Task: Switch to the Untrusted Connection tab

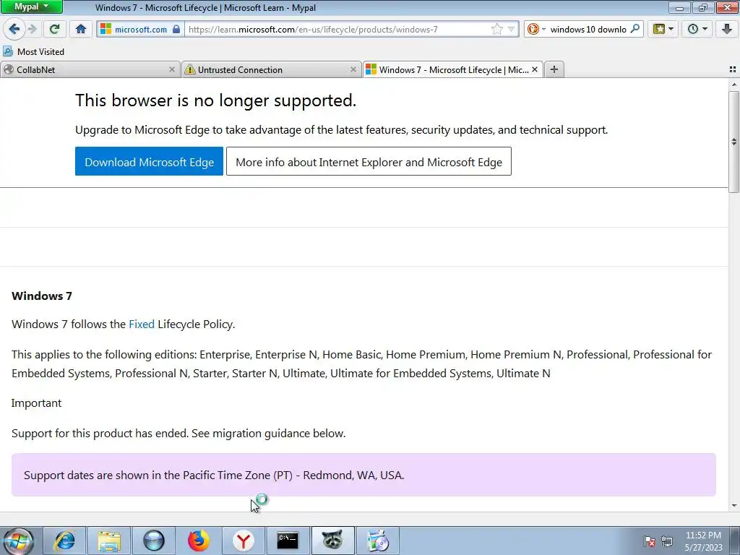Action: [x=272, y=69]
